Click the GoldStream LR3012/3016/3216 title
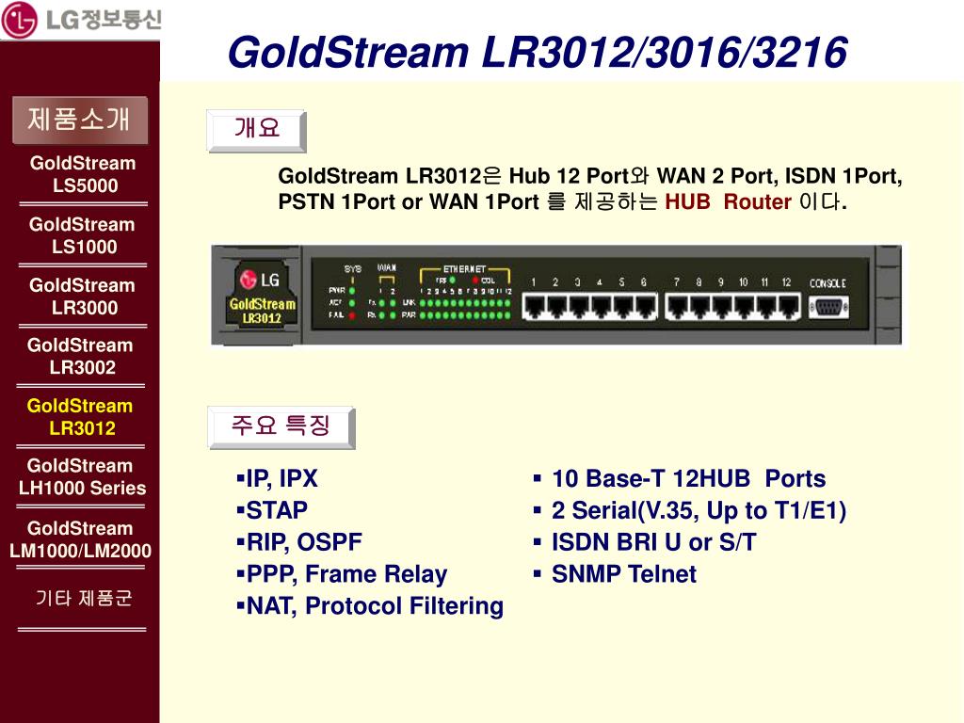This screenshot has height=723, width=964. [538, 52]
